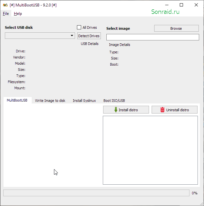This screenshot has width=204, height=206.
Task: Close the MultiBootUSB window
Action: click(196, 5)
